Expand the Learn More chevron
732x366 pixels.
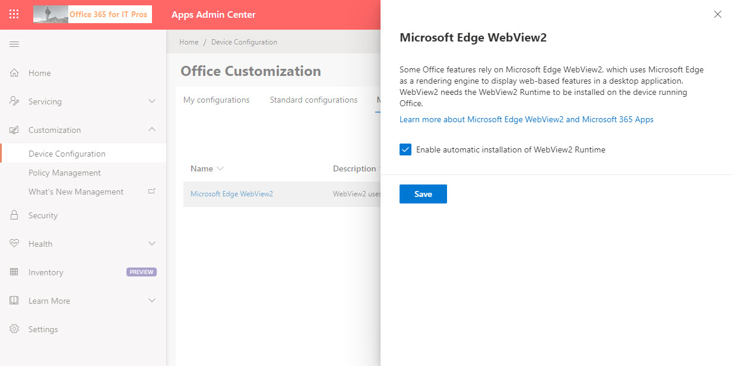point(152,301)
